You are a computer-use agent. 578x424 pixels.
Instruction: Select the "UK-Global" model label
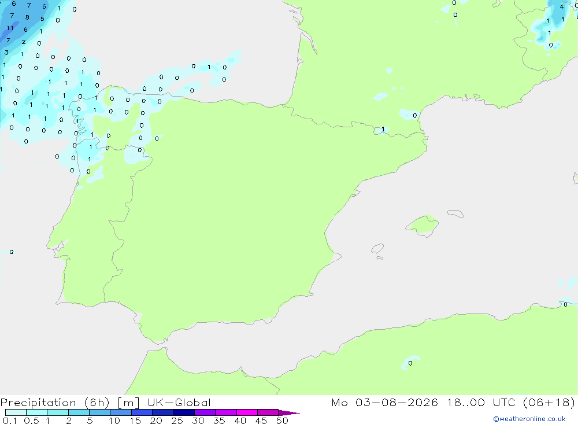[179, 402]
